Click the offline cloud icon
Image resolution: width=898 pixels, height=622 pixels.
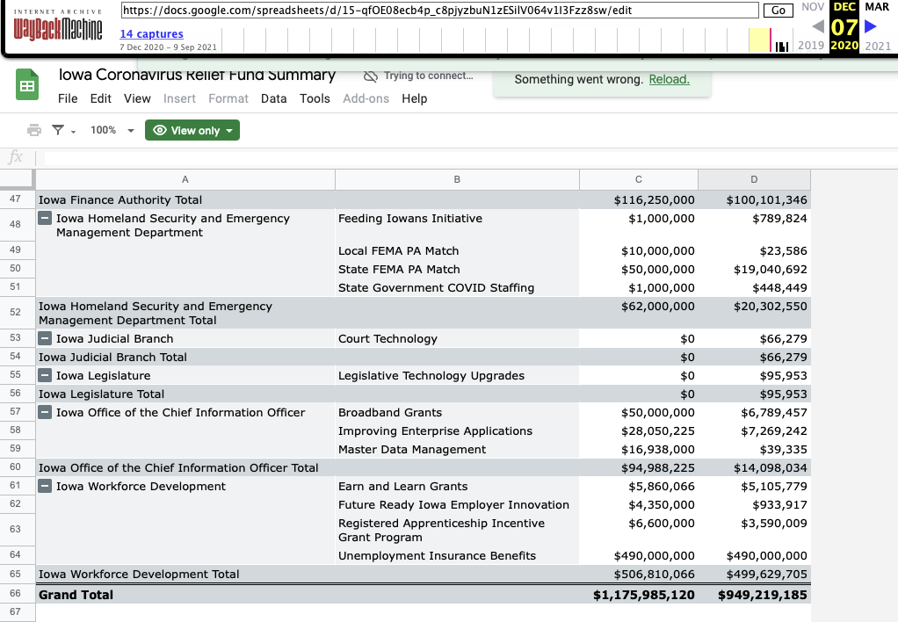coord(371,76)
